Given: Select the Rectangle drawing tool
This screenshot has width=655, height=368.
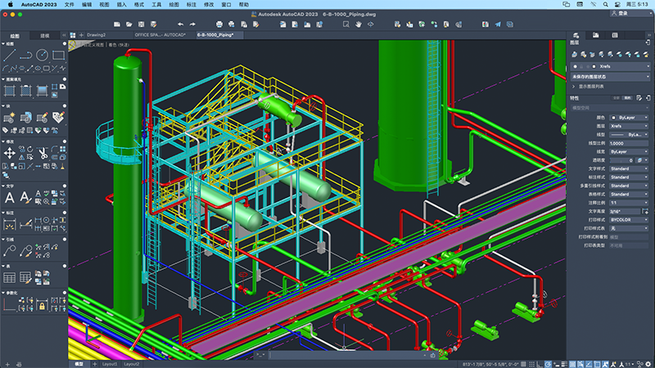Looking at the screenshot, I should [x=57, y=55].
